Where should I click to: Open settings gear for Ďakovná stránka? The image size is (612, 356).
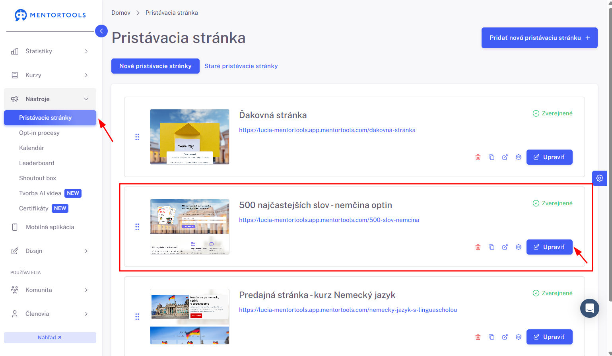click(519, 157)
